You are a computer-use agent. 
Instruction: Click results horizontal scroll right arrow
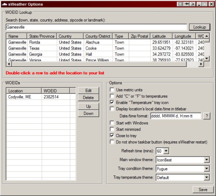click(201, 64)
